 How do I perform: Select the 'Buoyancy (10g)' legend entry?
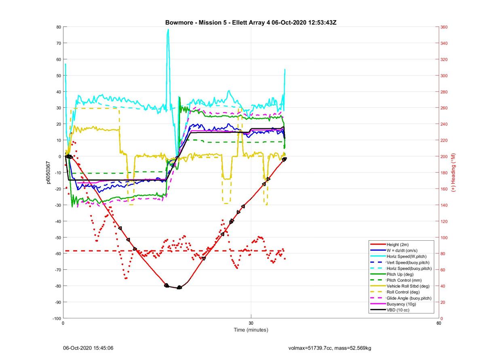pos(401,304)
